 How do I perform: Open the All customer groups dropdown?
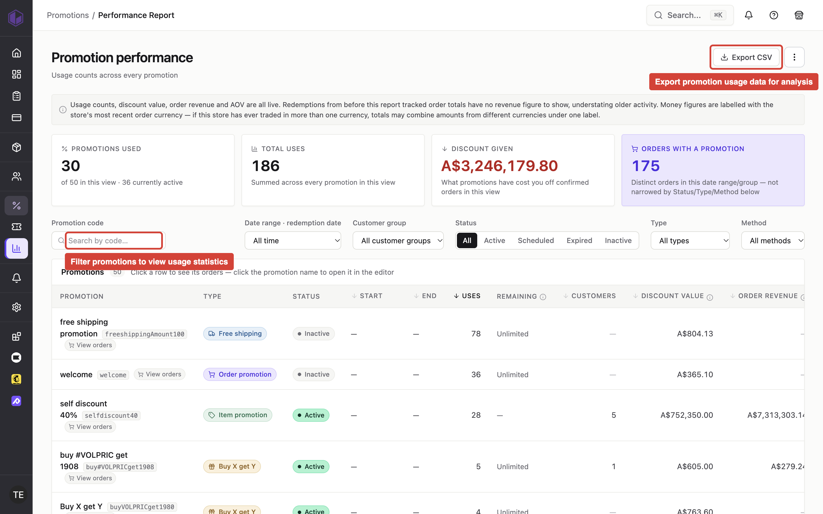pyautogui.click(x=398, y=241)
